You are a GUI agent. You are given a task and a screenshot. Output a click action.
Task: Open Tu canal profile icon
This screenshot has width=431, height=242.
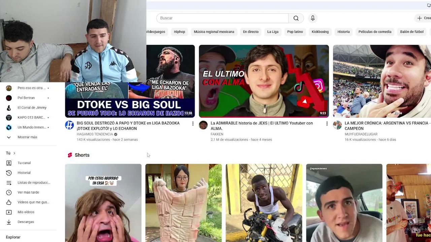(9, 163)
